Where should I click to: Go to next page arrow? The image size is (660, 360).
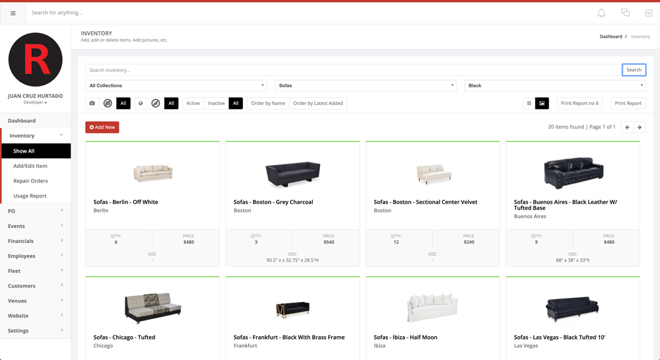tap(640, 127)
